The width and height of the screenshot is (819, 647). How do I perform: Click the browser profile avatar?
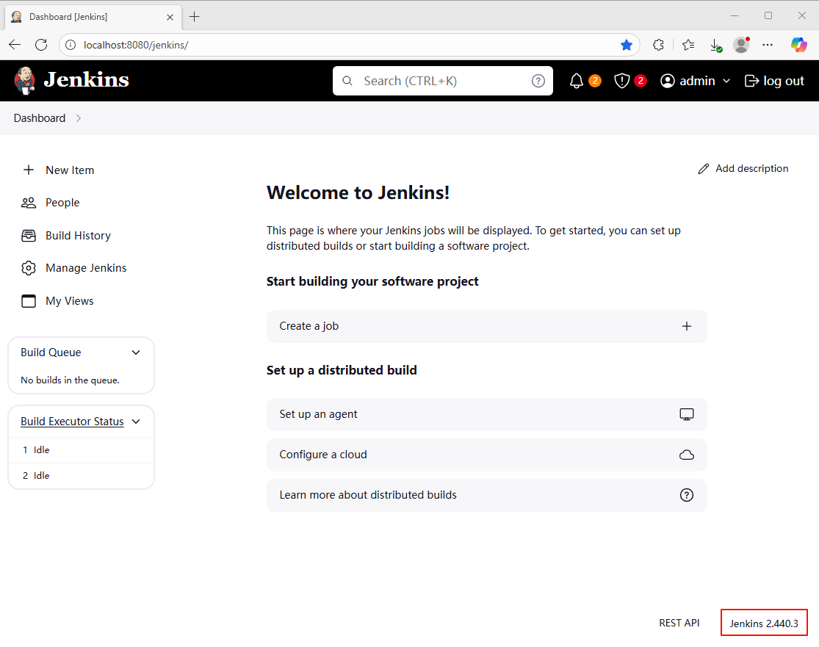tap(741, 45)
